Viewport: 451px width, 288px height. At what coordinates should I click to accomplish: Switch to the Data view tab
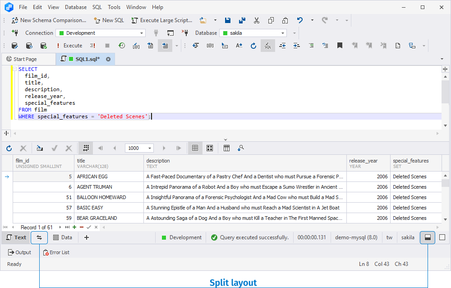click(63, 237)
